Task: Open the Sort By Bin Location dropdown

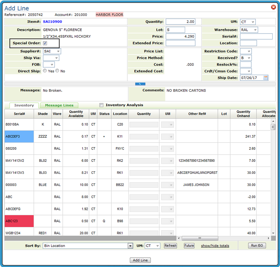Action: coord(130,246)
